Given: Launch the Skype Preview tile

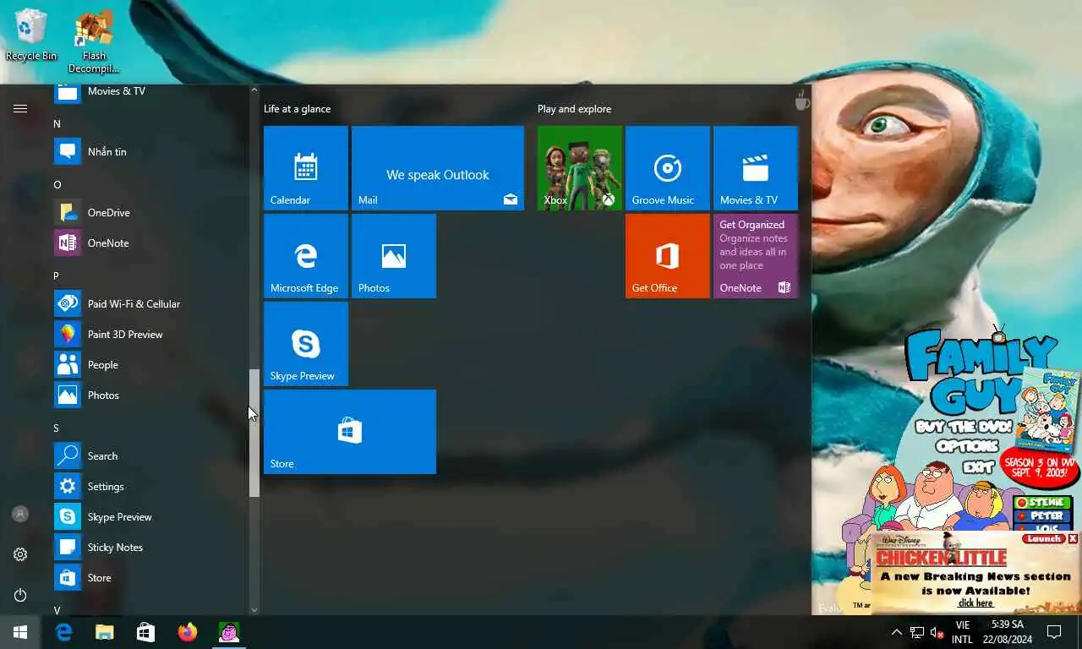Looking at the screenshot, I should [306, 344].
